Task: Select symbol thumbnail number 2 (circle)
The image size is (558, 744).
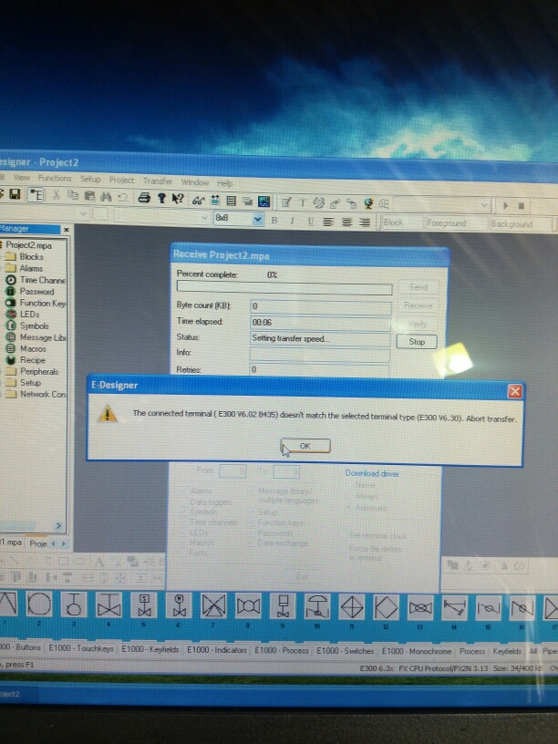Action: 39,605
